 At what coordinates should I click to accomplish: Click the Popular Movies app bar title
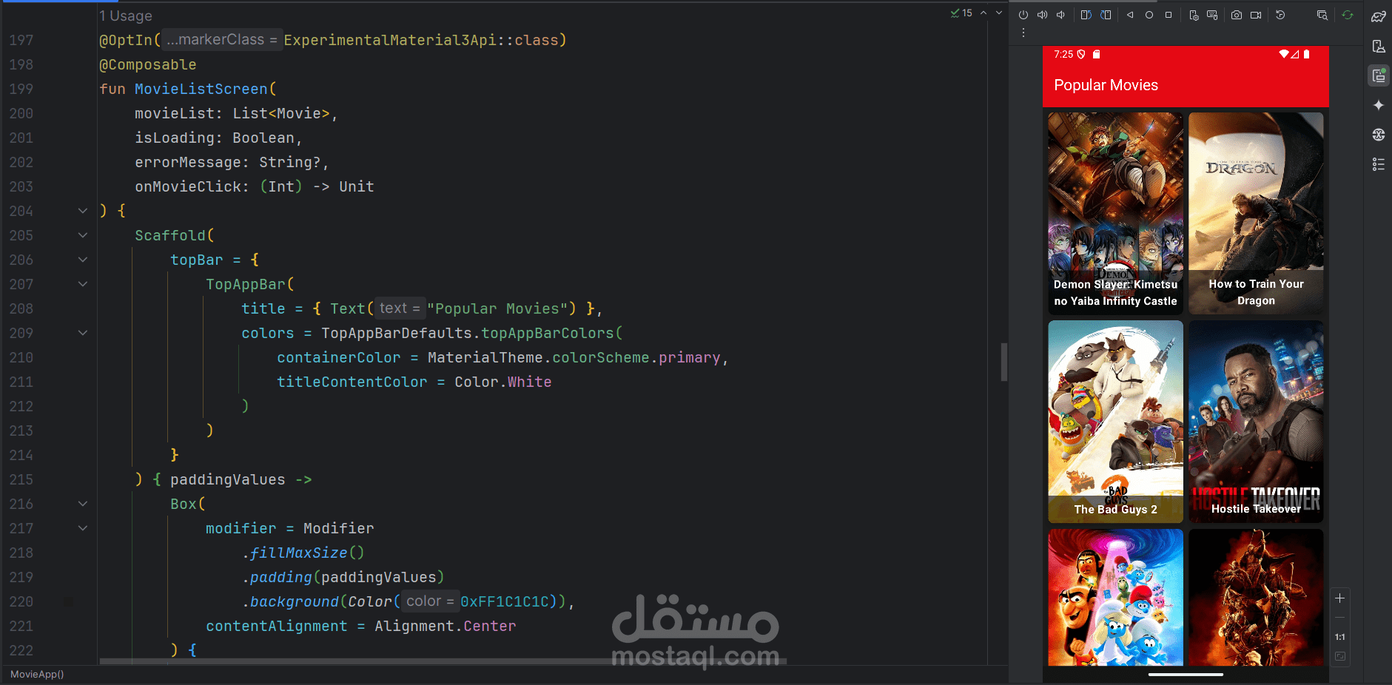1106,85
